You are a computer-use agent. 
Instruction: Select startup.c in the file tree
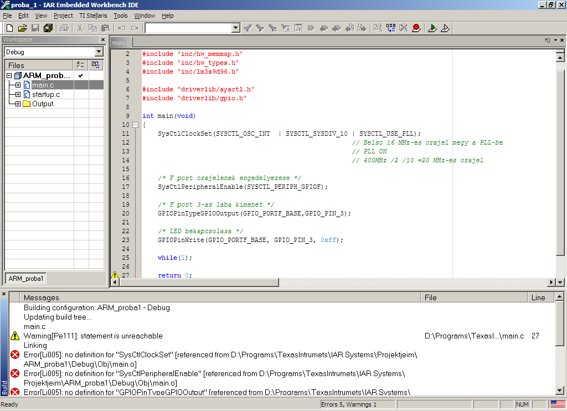[46, 94]
